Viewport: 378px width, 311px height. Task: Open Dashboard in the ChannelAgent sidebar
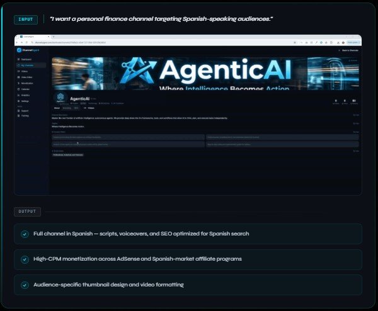25,59
